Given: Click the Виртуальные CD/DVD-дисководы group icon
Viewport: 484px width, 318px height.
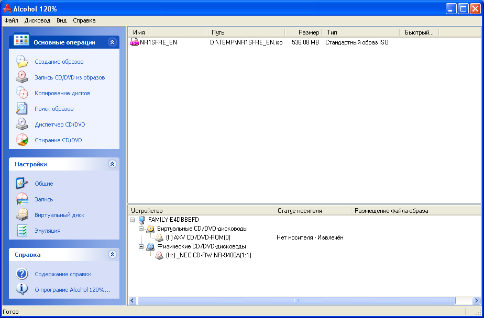Looking at the screenshot, I should (150, 229).
